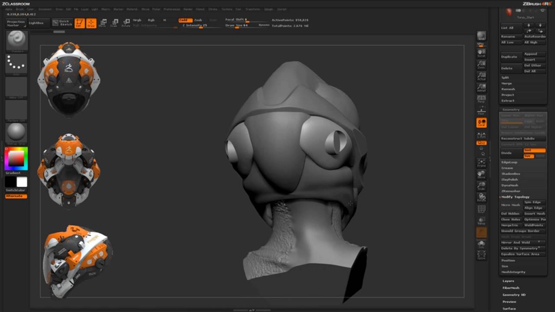555x312 pixels.
Task: Open the current brush thumbnail
Action: [16, 41]
